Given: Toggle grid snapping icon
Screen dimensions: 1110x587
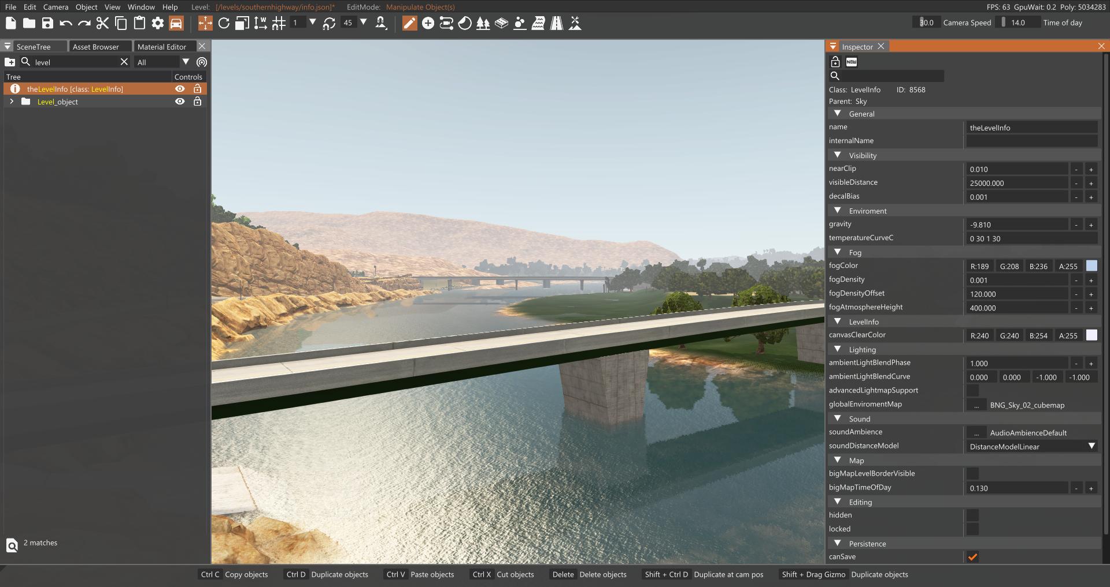Looking at the screenshot, I should 279,23.
